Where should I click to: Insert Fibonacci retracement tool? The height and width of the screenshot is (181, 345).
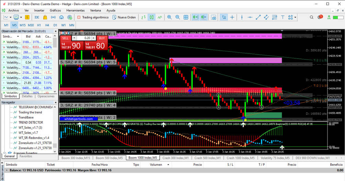274,17
